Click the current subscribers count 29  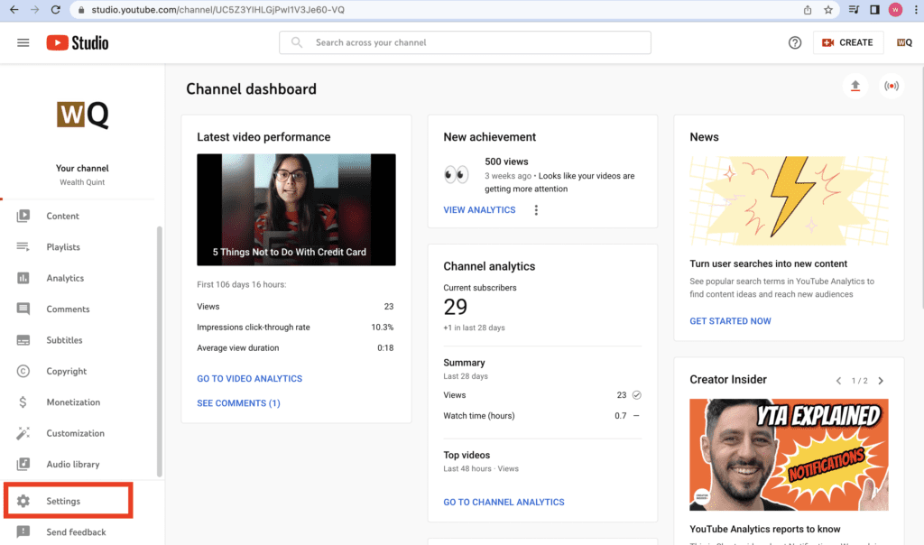point(455,307)
